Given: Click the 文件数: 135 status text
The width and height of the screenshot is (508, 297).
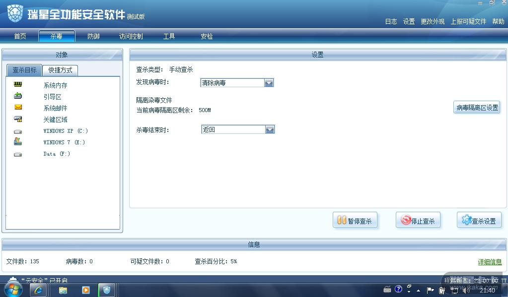Looking at the screenshot, I should click(23, 261).
